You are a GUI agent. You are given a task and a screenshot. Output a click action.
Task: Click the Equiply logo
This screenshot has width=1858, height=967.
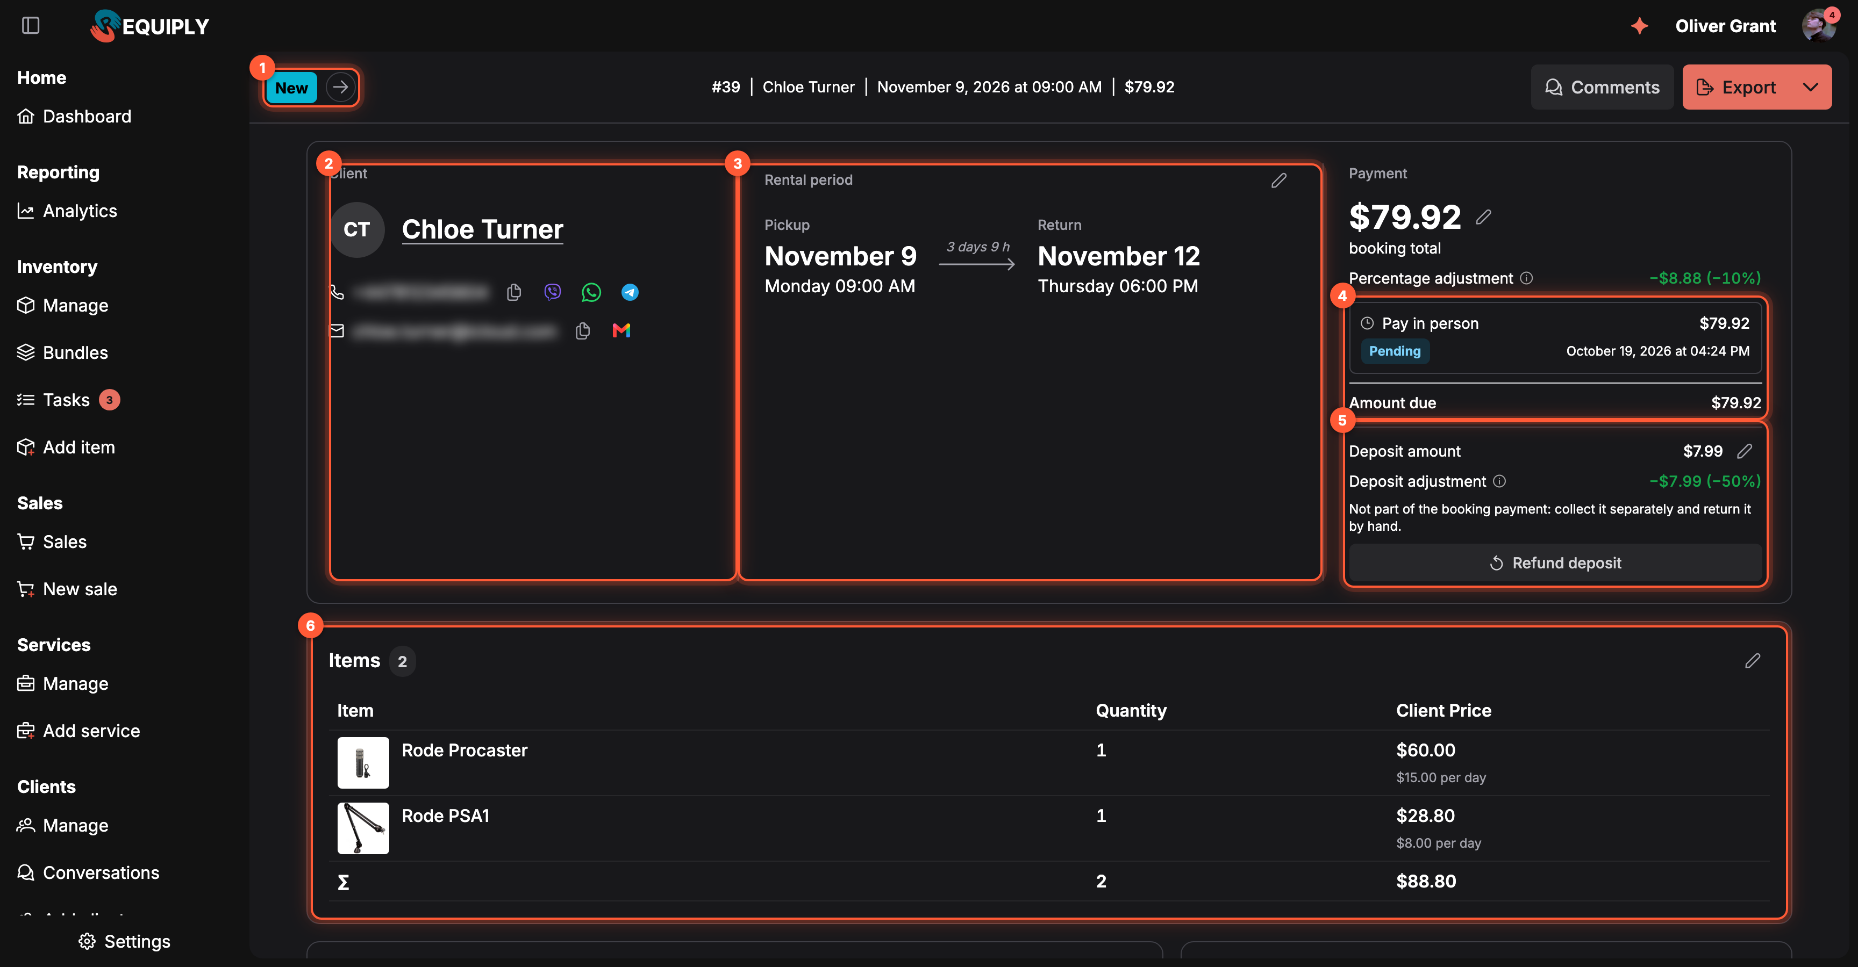coord(149,26)
